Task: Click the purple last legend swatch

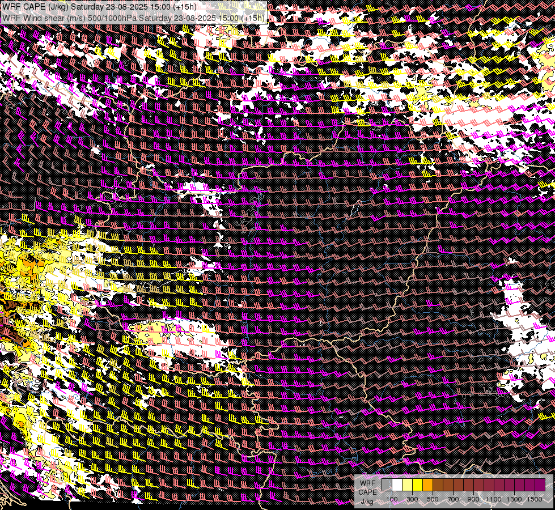Action: [540, 485]
